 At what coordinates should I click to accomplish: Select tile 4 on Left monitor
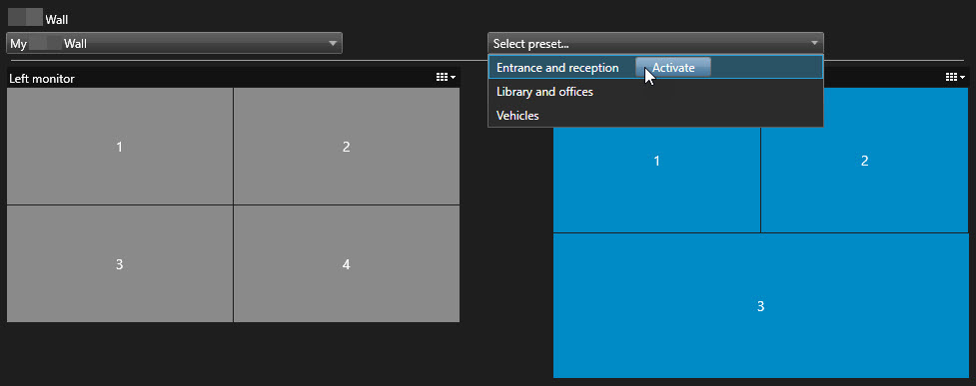(x=347, y=264)
